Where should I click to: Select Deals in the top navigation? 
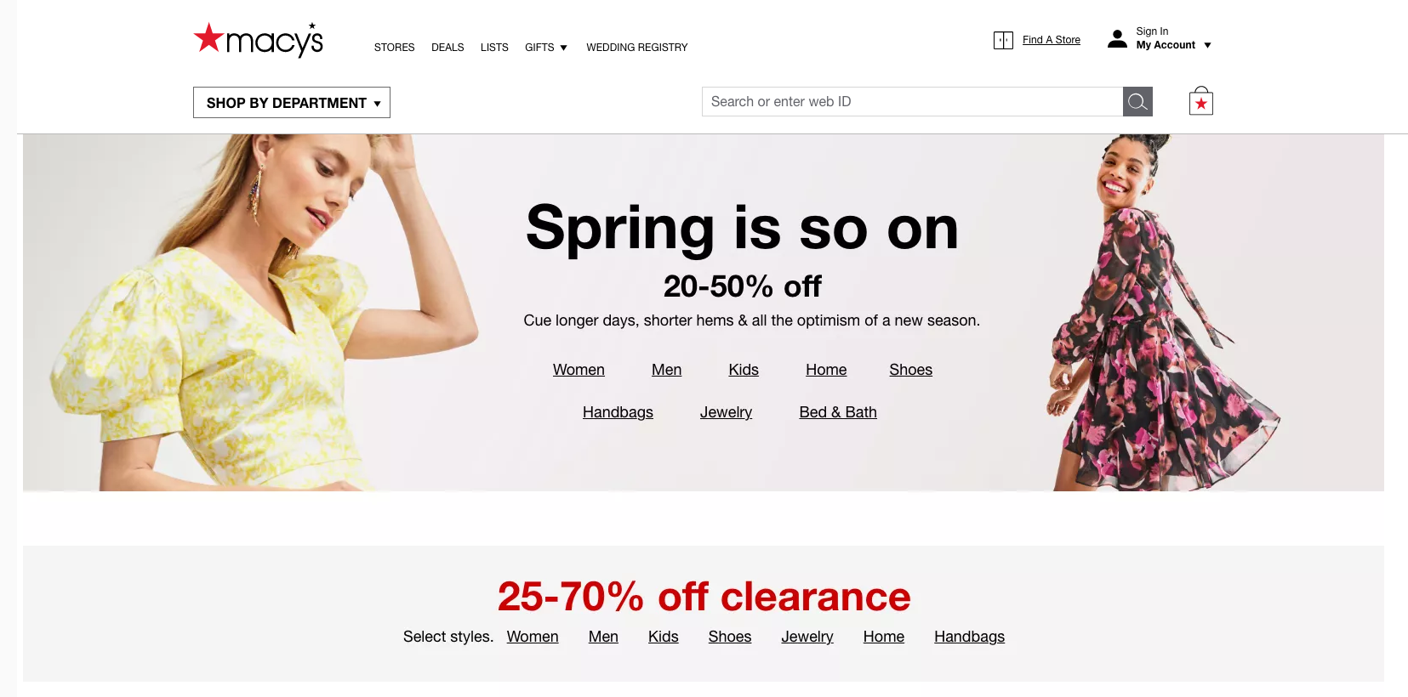point(447,48)
